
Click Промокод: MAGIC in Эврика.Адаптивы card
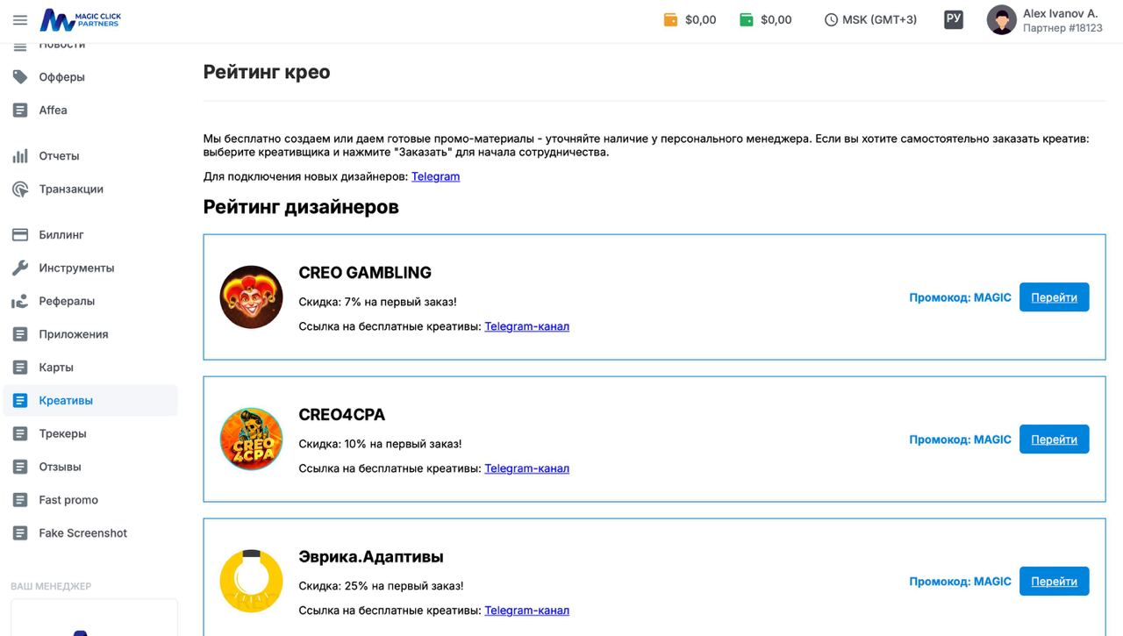pyautogui.click(x=960, y=582)
